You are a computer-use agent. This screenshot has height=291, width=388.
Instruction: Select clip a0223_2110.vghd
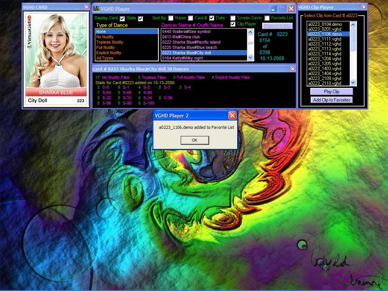click(x=329, y=83)
